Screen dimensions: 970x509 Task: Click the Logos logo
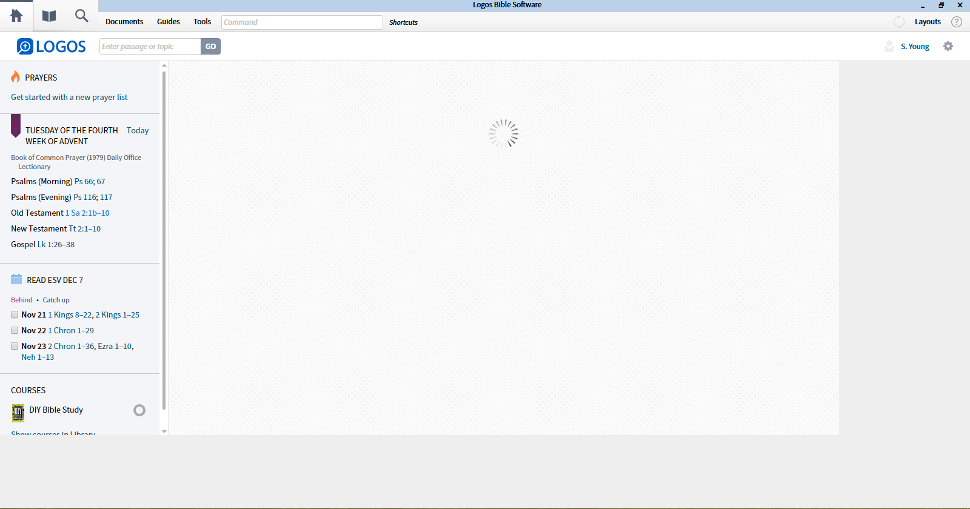pyautogui.click(x=52, y=47)
